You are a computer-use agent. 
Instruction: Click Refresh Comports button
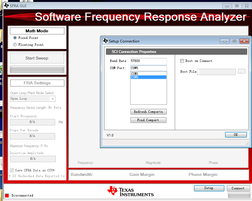(x=148, y=112)
